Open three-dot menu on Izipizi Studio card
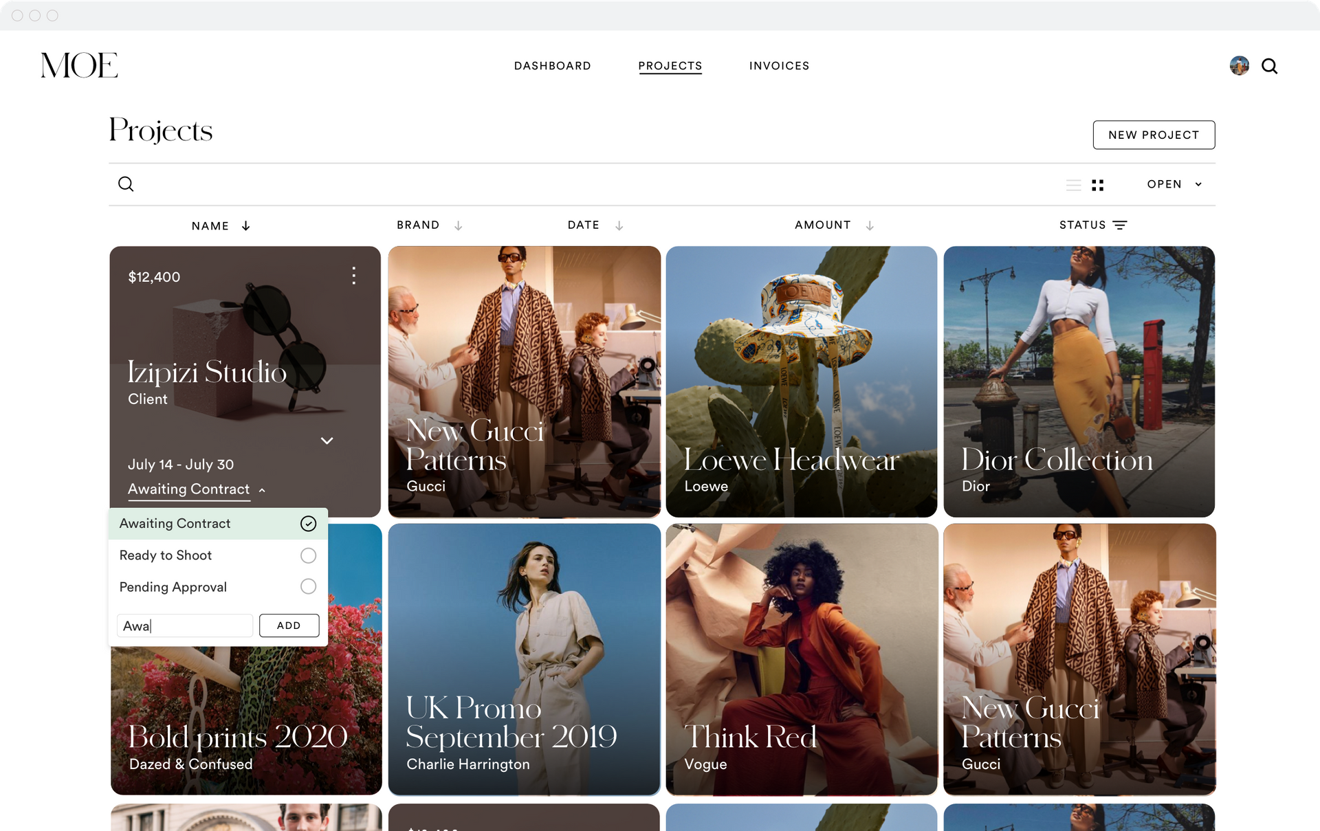The width and height of the screenshot is (1320, 831). 354,276
